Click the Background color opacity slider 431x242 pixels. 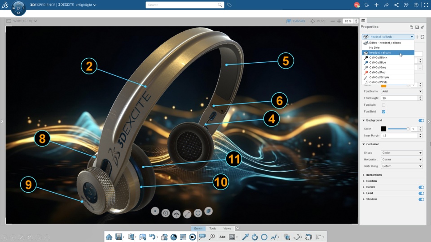coord(398,129)
